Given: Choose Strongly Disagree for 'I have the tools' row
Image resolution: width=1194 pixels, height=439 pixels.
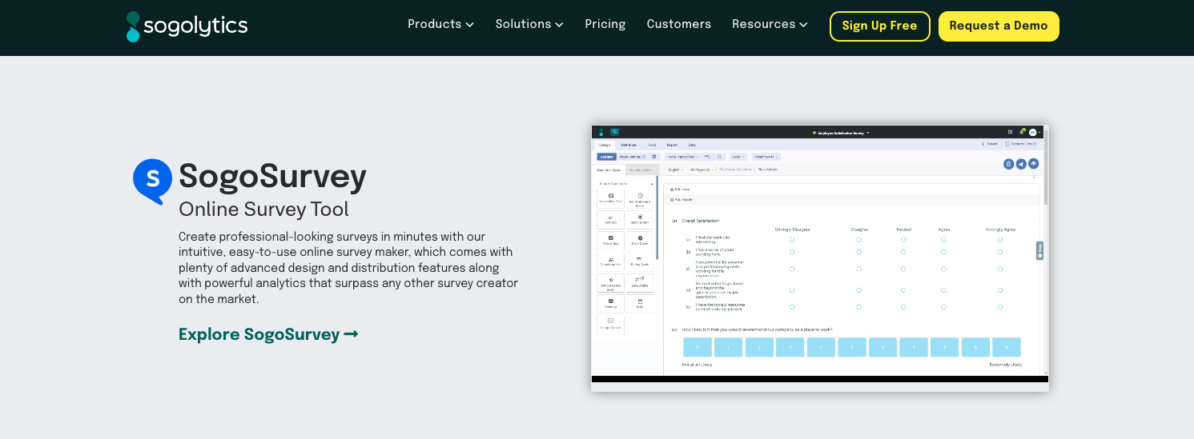Looking at the screenshot, I should [x=792, y=306].
